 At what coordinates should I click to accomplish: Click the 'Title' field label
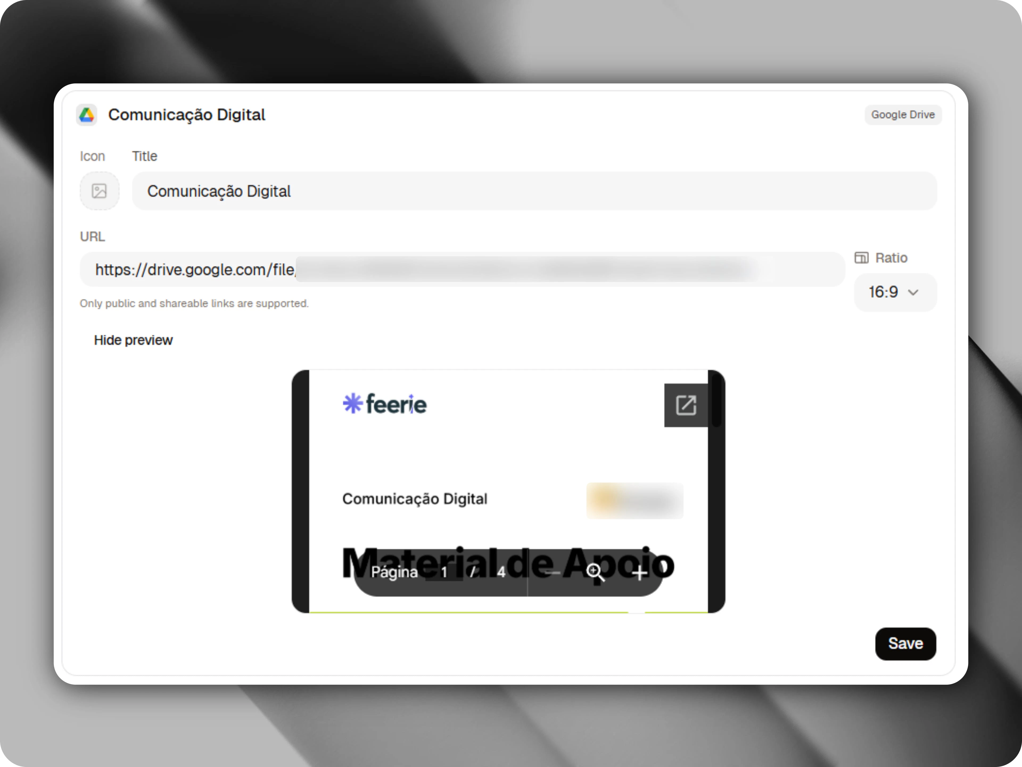(x=145, y=156)
